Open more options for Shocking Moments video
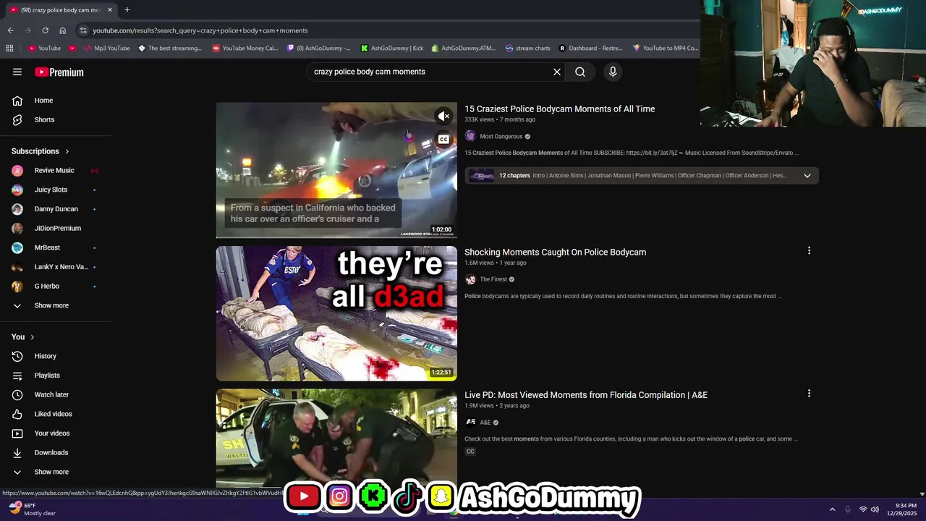926x521 pixels. tap(809, 250)
